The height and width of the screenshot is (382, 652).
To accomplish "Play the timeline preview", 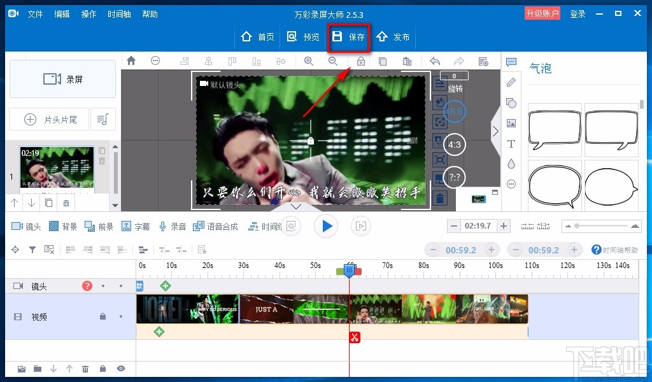I will pyautogui.click(x=327, y=226).
